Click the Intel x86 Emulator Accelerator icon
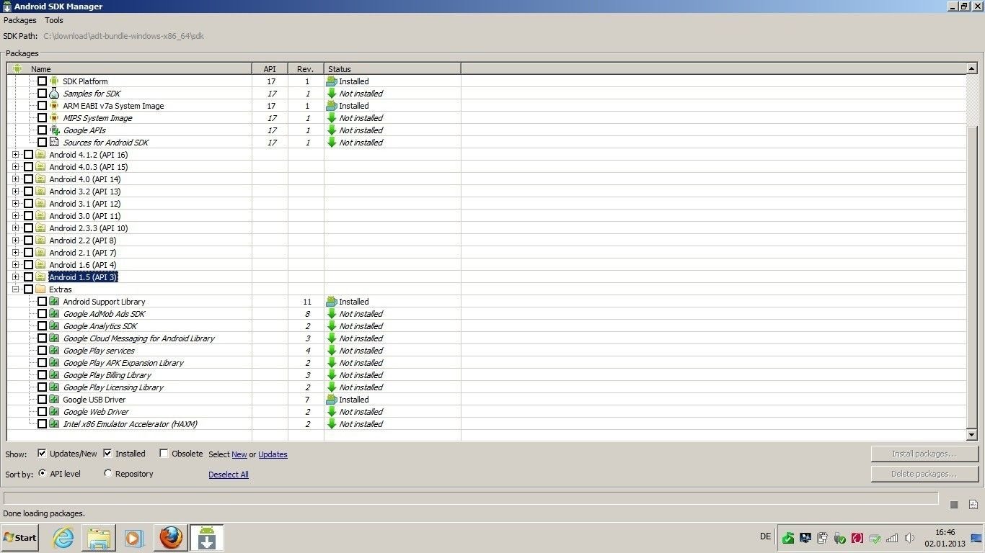The height and width of the screenshot is (553, 985). (x=54, y=424)
